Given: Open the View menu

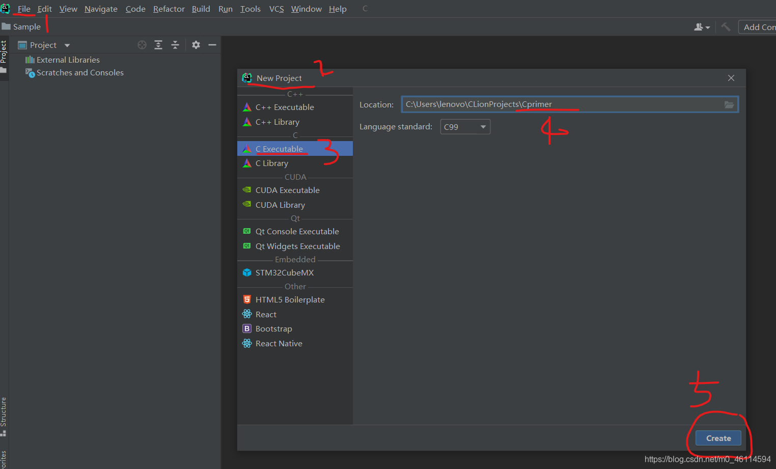Looking at the screenshot, I should pyautogui.click(x=68, y=9).
